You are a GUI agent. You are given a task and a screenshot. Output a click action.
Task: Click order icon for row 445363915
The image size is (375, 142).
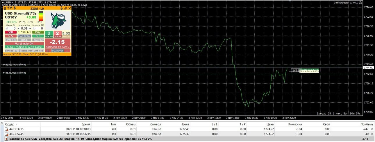pyautogui.click(x=6, y=129)
